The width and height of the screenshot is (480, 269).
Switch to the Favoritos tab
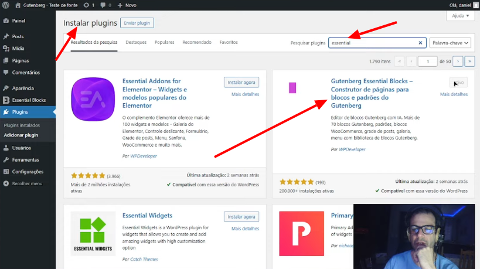pos(229,43)
